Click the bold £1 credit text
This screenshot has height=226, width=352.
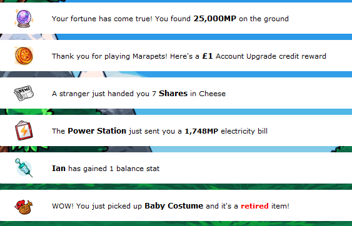208,56
